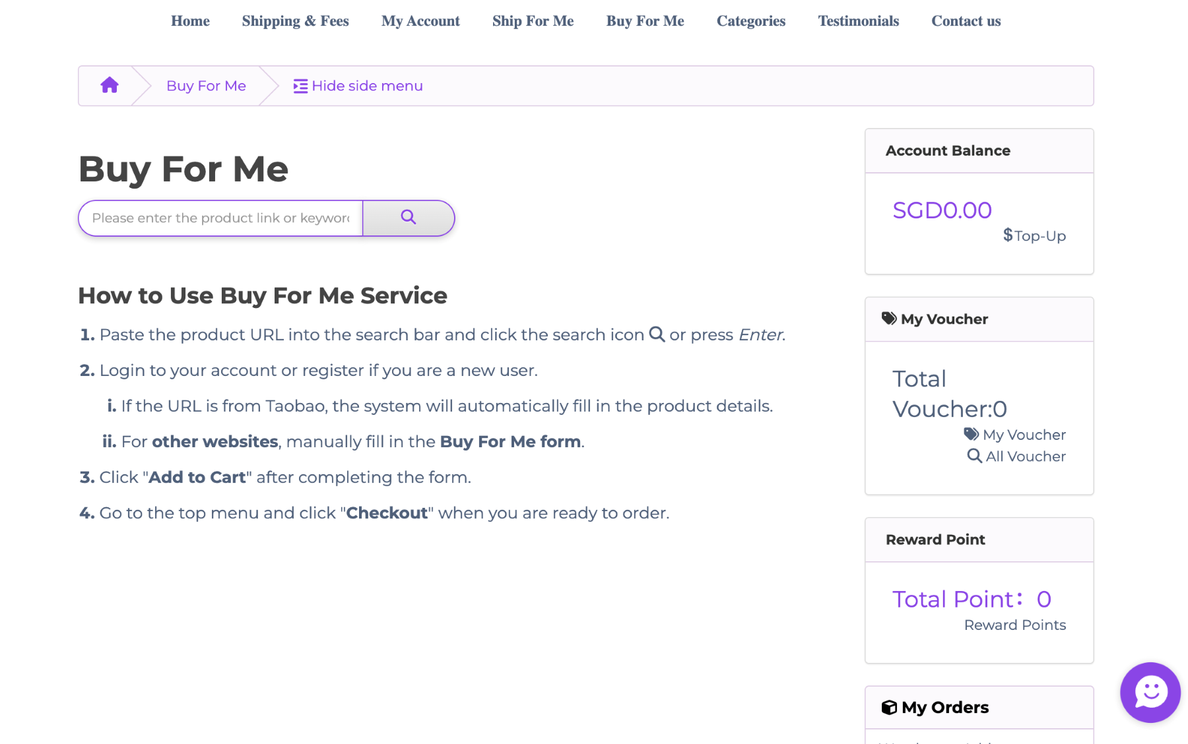Image resolution: width=1188 pixels, height=744 pixels.
Task: Click the magnifier search button
Action: 408,218
